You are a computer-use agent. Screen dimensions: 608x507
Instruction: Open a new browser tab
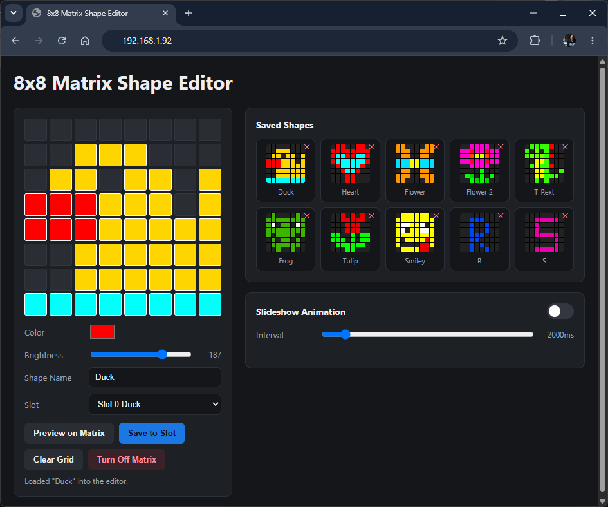189,13
